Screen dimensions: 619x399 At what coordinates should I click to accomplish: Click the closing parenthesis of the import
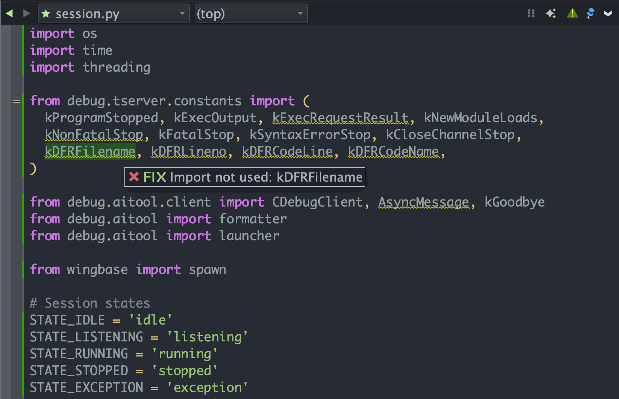33,169
